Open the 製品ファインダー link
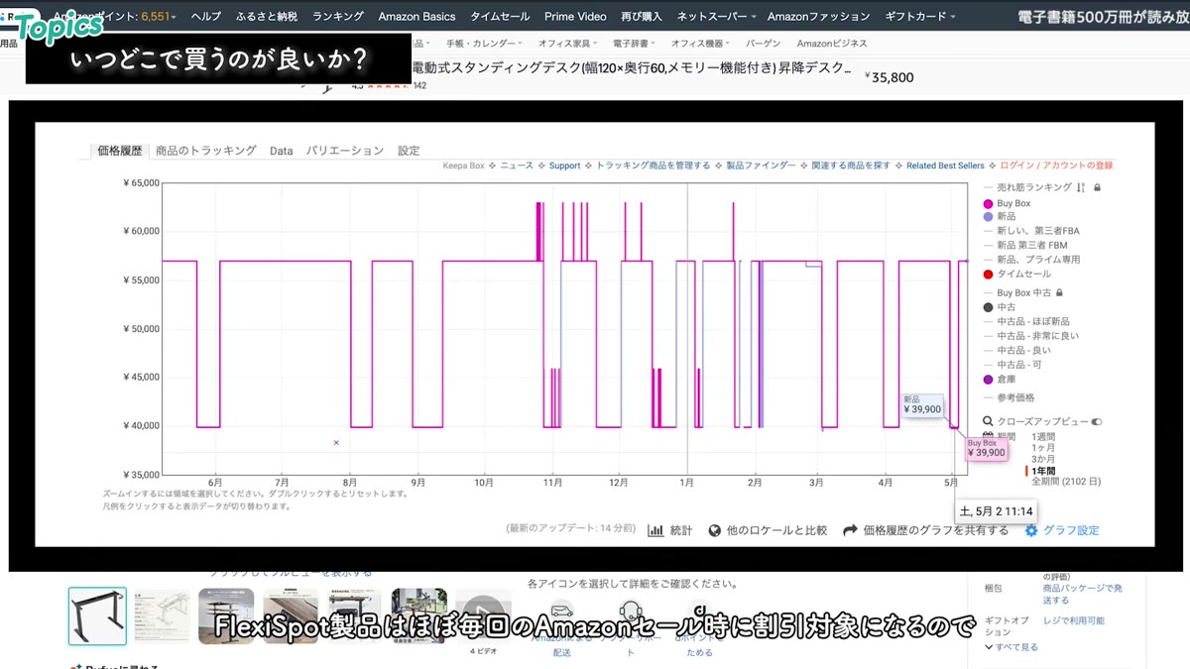Image resolution: width=1190 pixels, height=669 pixels. coord(761,167)
